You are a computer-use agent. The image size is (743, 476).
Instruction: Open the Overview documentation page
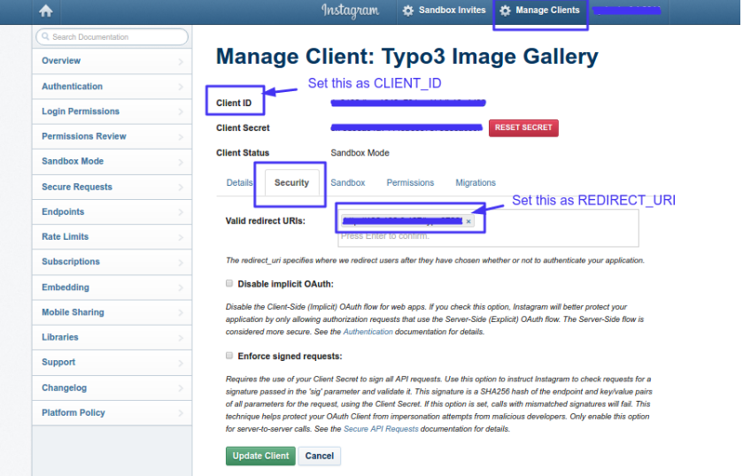tap(112, 61)
